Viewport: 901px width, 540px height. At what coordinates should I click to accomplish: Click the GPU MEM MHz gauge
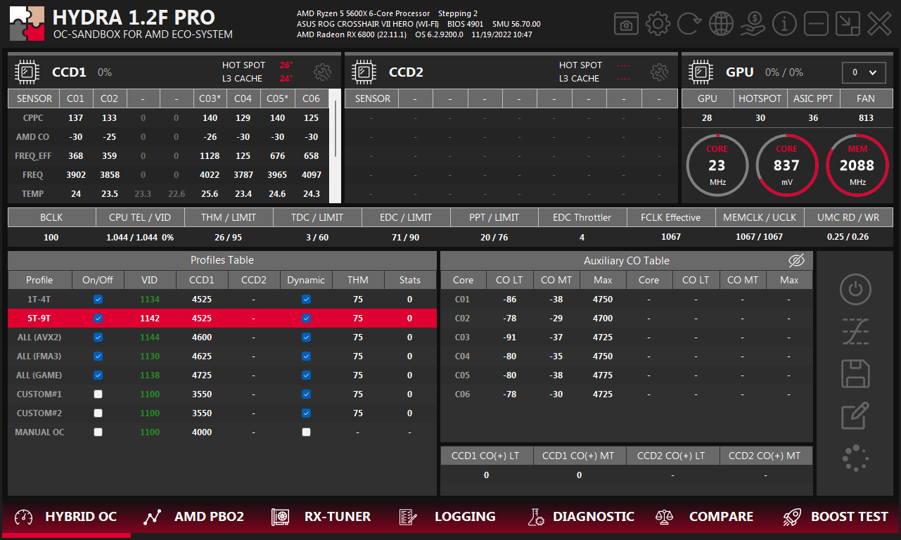tap(857, 165)
